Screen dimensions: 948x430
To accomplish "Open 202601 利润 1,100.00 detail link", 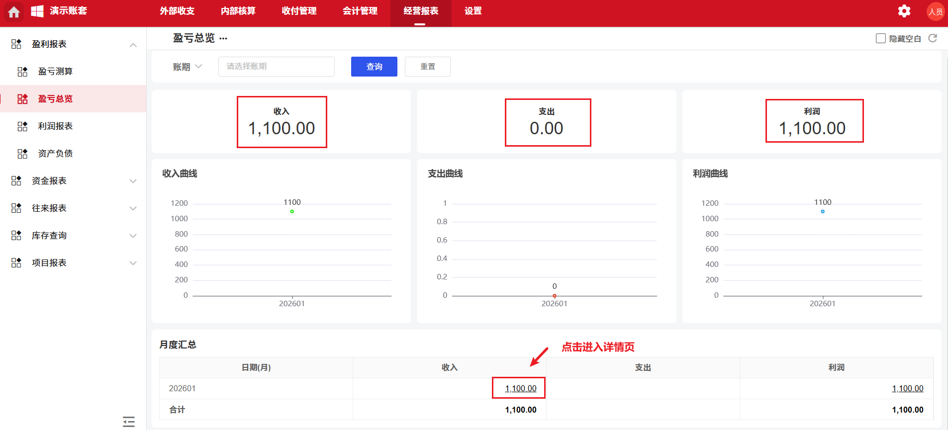I will tap(908, 388).
